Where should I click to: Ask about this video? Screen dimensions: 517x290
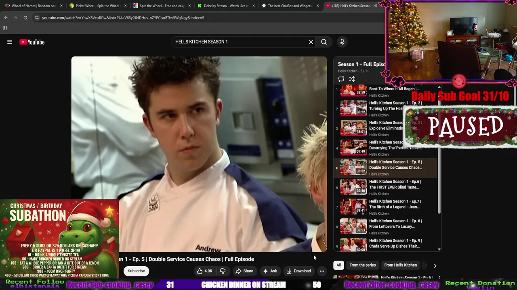(270, 271)
